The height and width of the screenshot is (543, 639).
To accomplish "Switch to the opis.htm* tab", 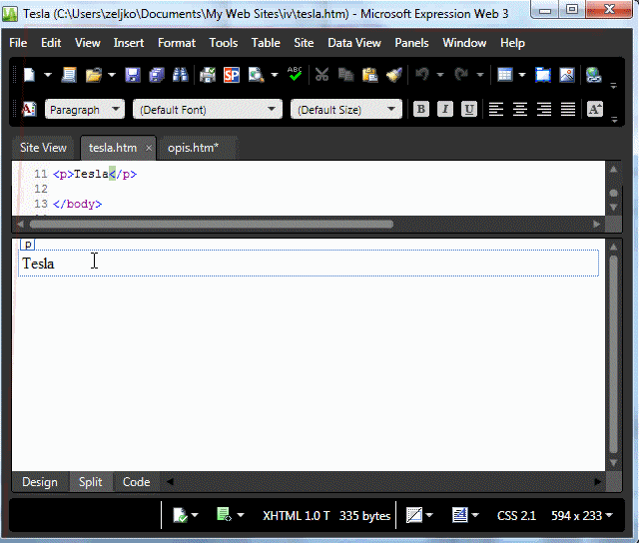I will tap(193, 148).
